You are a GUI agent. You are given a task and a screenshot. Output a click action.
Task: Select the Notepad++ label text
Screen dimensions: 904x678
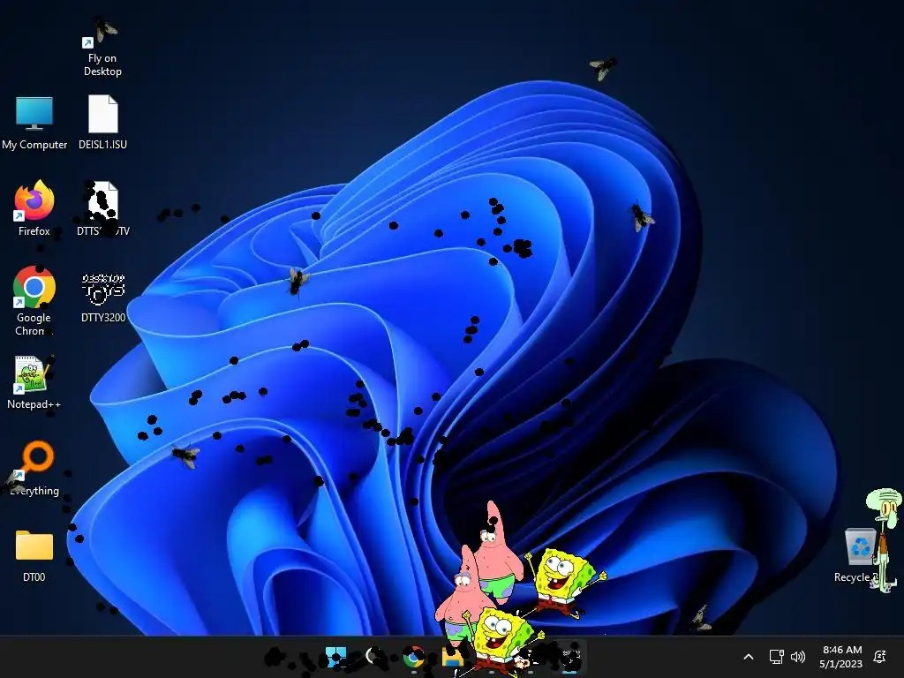[34, 404]
